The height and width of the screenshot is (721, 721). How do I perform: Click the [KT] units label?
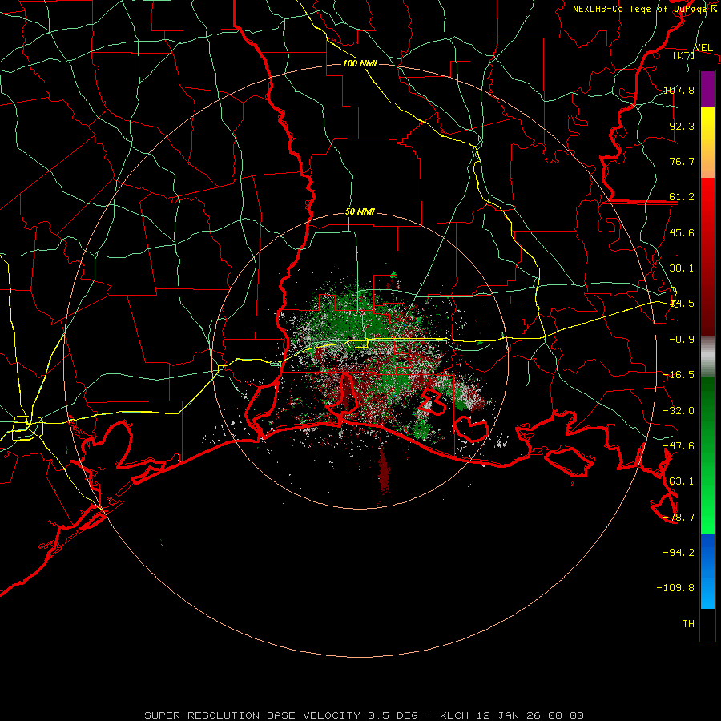coord(684,55)
